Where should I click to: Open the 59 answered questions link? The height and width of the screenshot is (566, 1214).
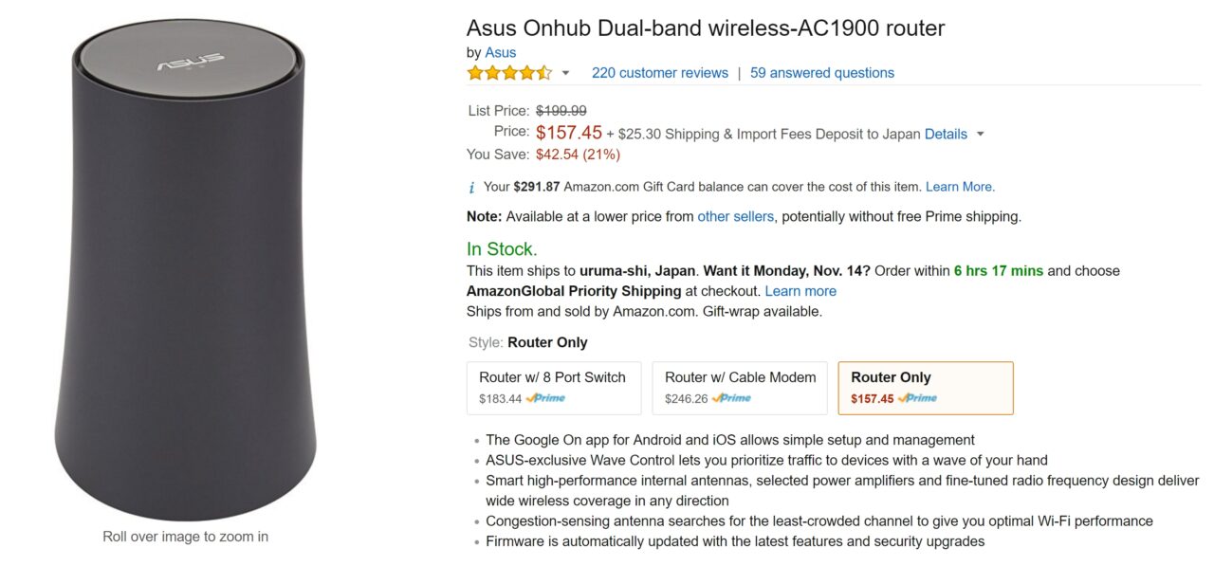click(x=821, y=73)
